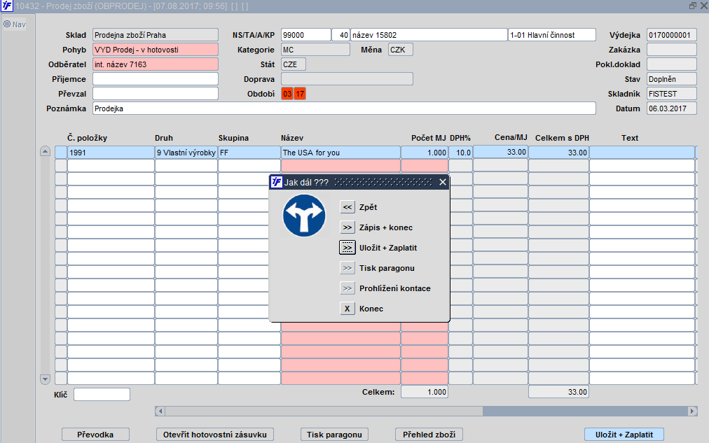This screenshot has width=709, height=443.
Task: Click the 1-01 Hlavní činnost field
Action: [552, 35]
